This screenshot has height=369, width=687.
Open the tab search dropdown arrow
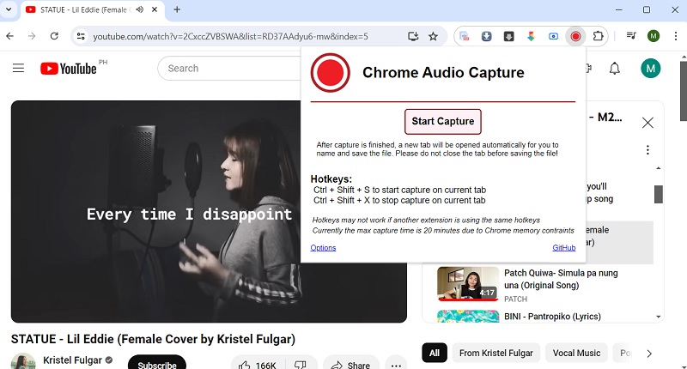(x=9, y=9)
